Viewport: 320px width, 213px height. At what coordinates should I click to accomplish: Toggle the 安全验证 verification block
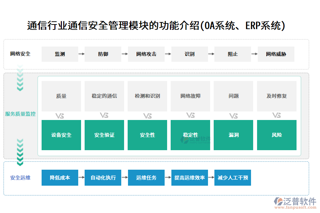(104, 135)
